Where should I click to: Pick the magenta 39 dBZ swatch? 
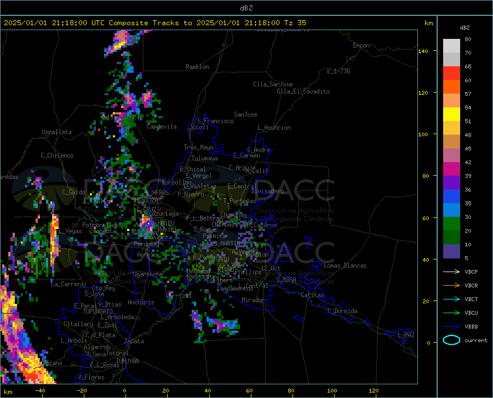click(451, 169)
